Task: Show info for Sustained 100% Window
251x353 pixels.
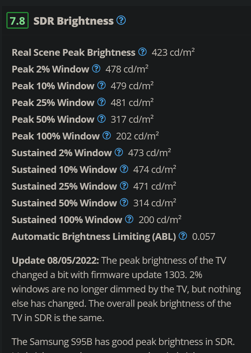Action: pyautogui.click(x=129, y=220)
